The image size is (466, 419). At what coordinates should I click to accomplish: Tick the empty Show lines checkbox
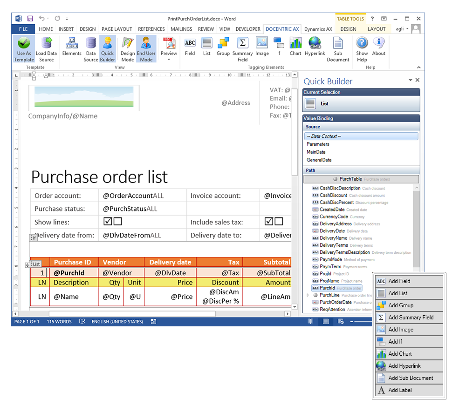118,222
